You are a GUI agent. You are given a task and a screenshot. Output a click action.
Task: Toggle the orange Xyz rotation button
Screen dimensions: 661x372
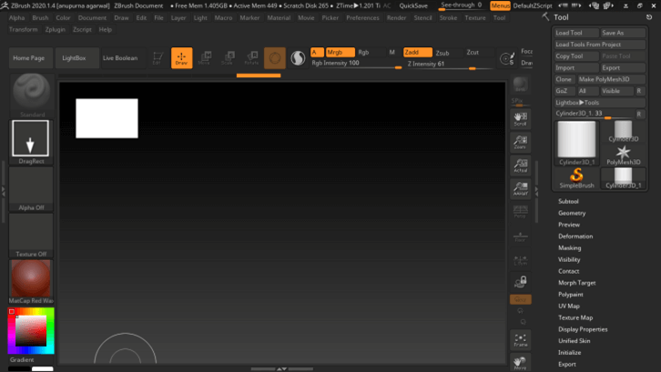pyautogui.click(x=521, y=299)
